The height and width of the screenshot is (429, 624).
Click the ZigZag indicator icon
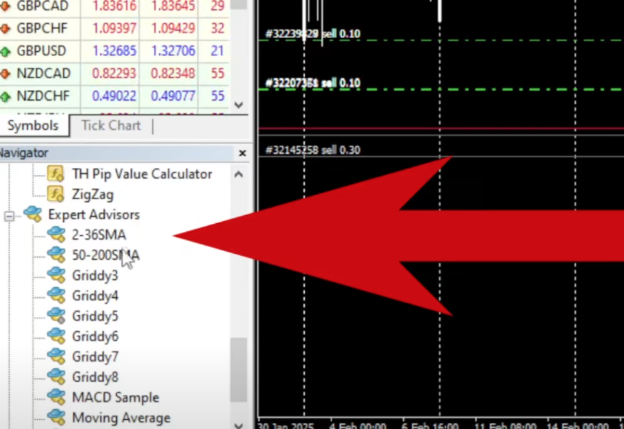click(55, 194)
